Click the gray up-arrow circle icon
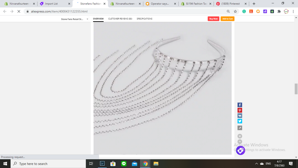 tap(240, 142)
